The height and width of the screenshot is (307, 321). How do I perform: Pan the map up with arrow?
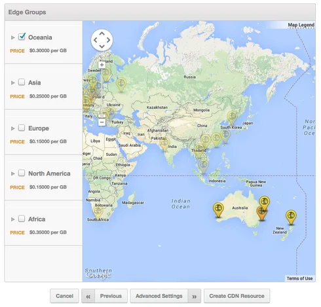coord(102,33)
